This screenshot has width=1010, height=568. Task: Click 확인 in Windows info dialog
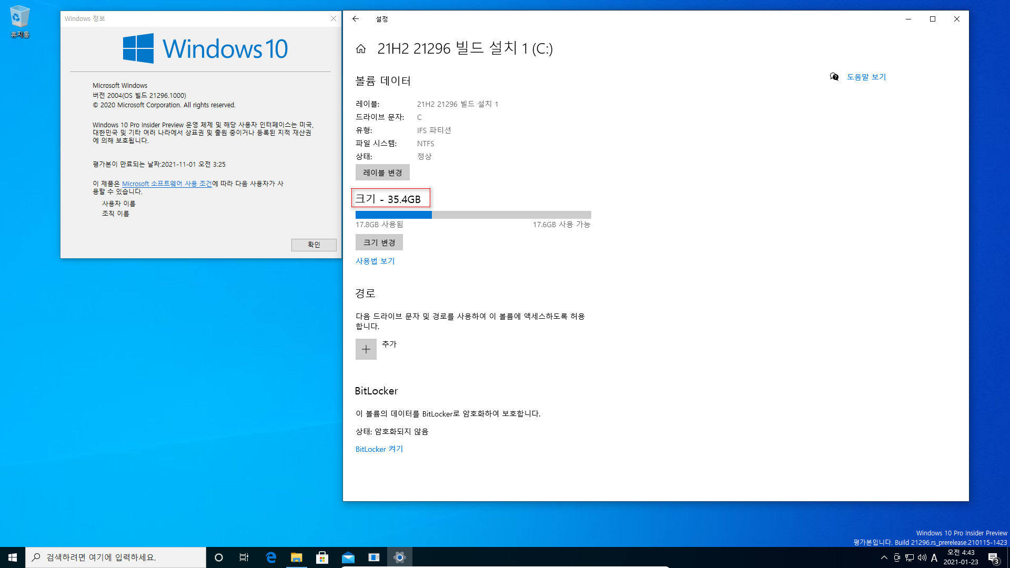(x=314, y=245)
